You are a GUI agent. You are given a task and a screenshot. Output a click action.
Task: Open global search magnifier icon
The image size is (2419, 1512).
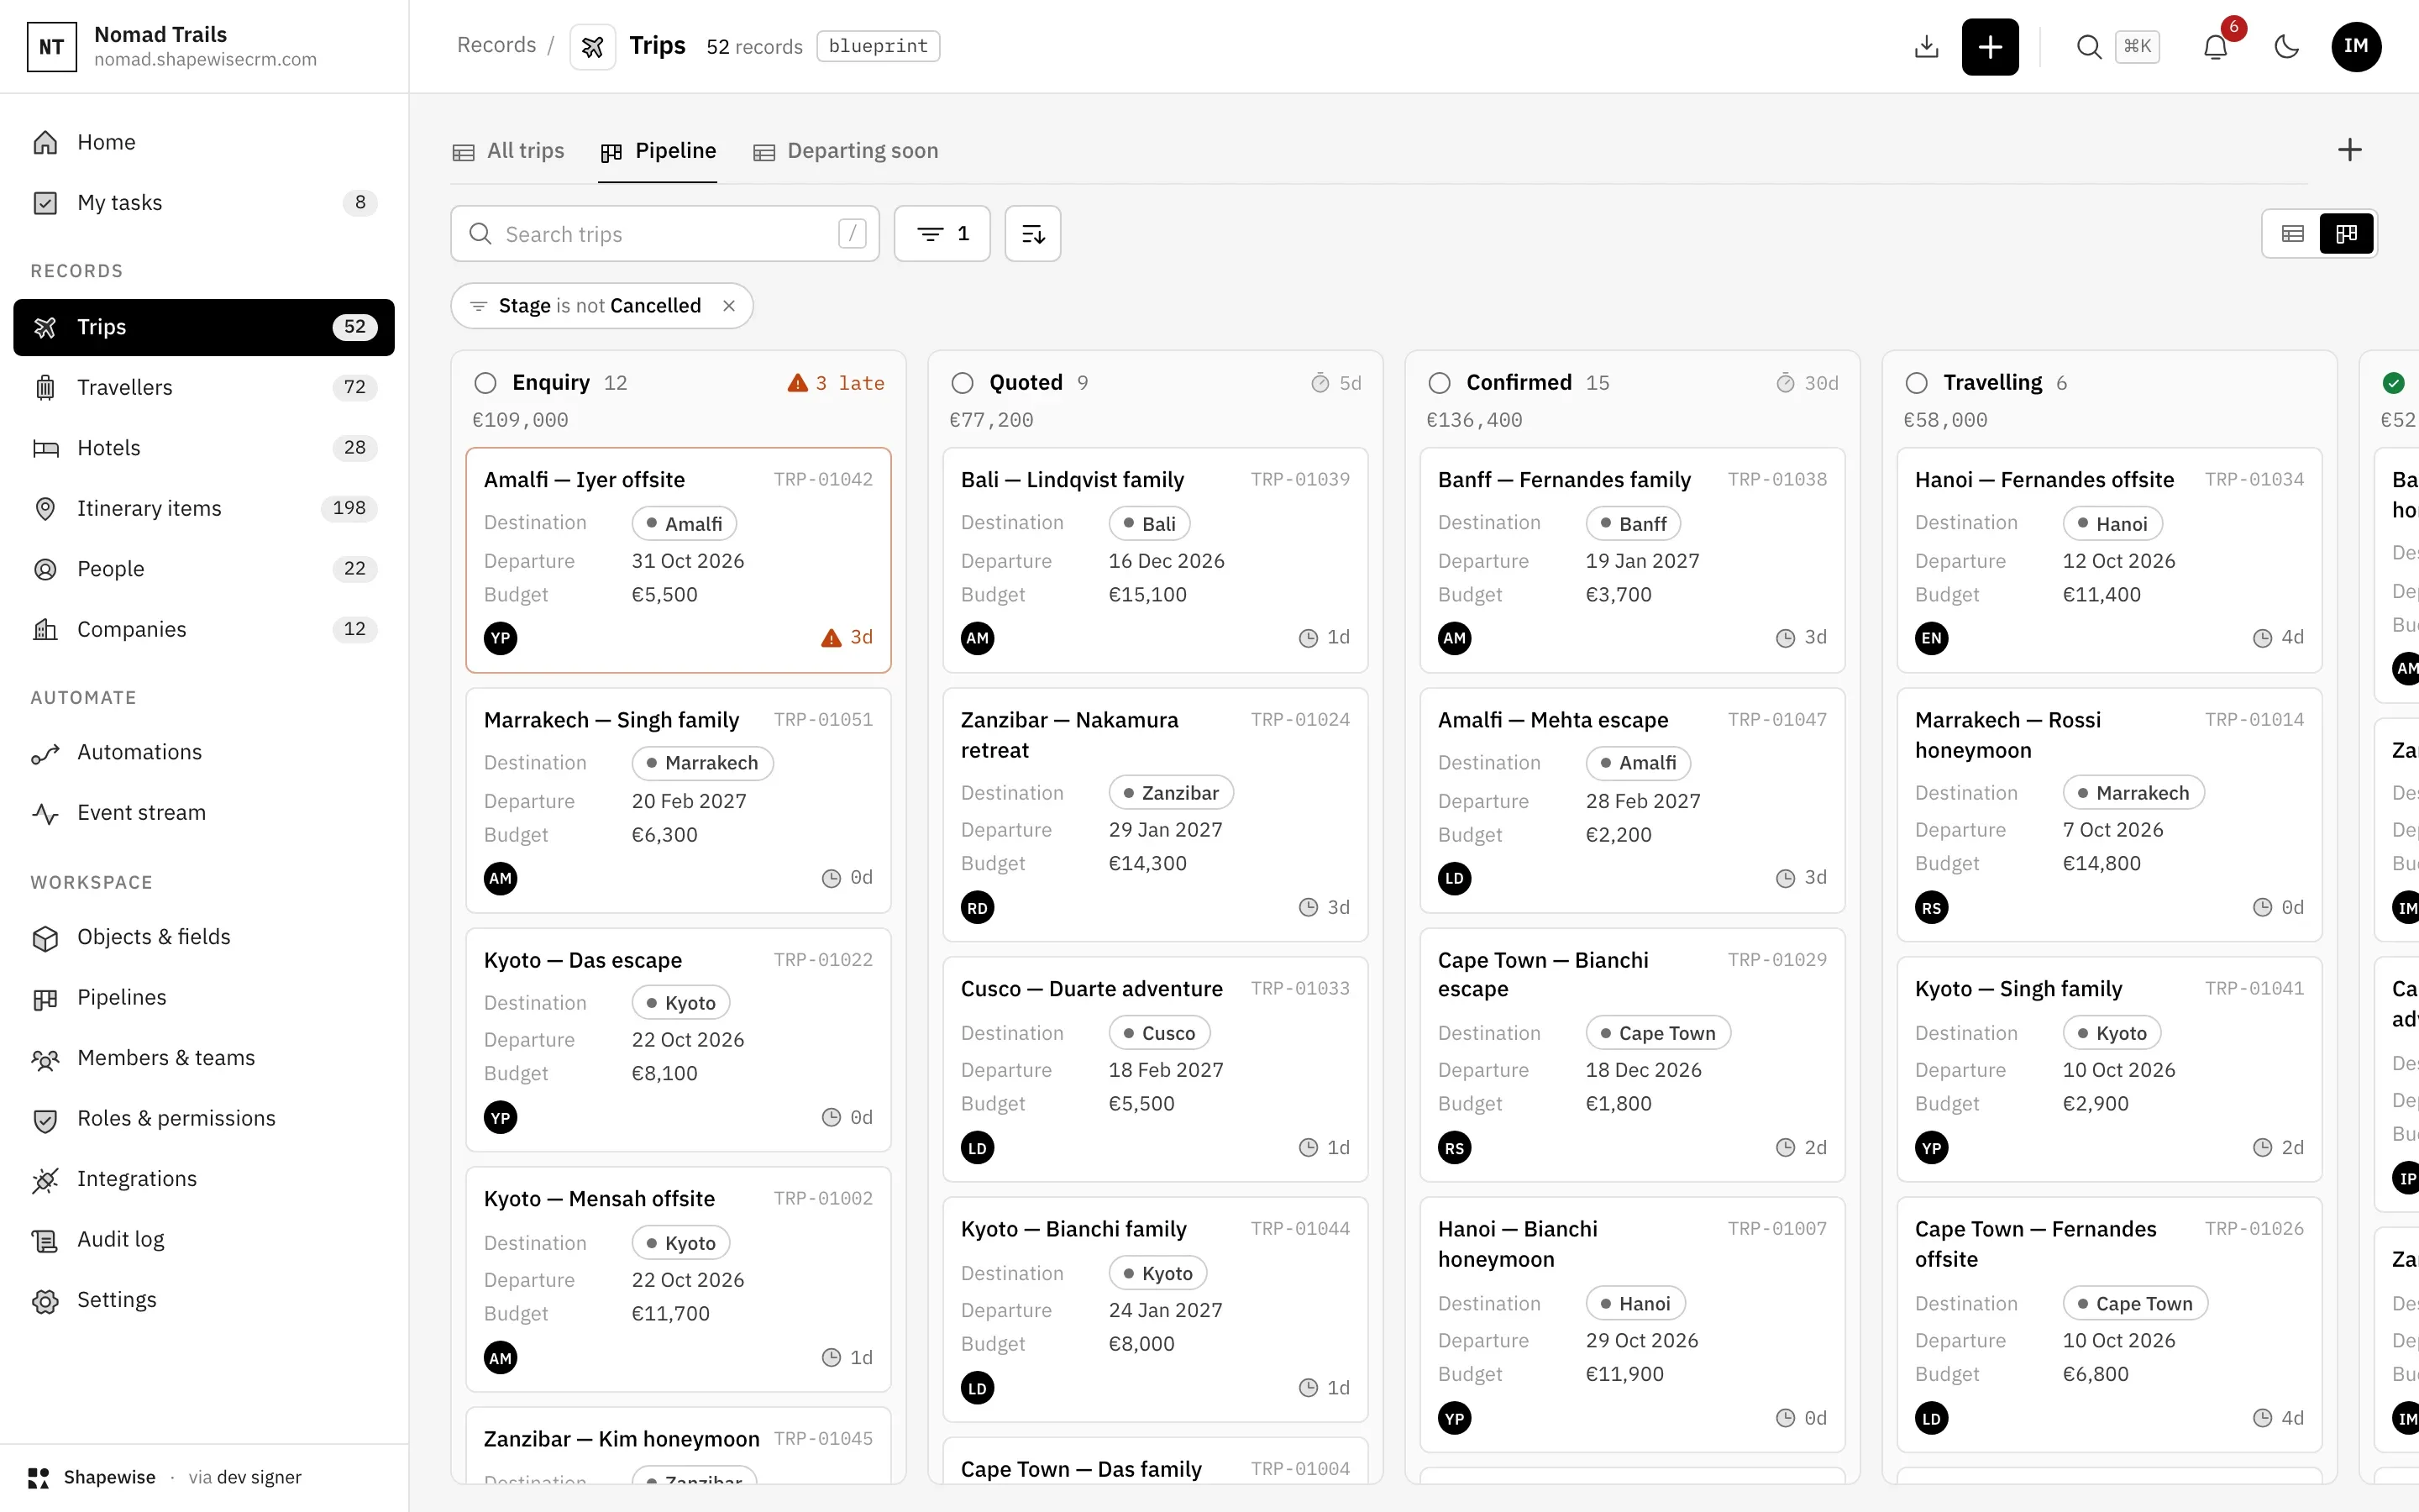2088,46
